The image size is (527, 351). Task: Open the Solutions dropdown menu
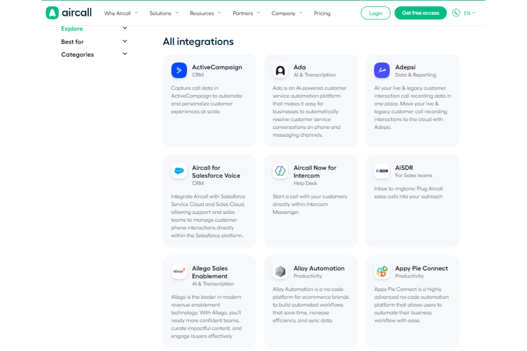click(x=164, y=13)
